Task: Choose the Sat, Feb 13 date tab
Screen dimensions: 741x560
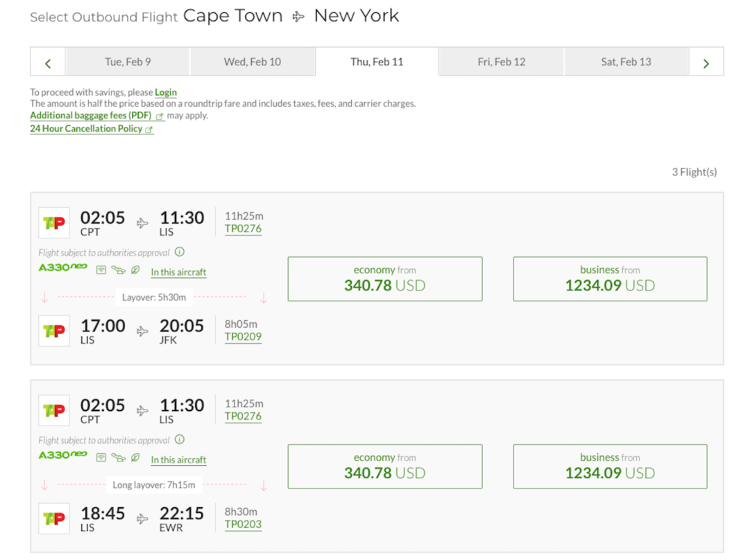Action: [626, 62]
